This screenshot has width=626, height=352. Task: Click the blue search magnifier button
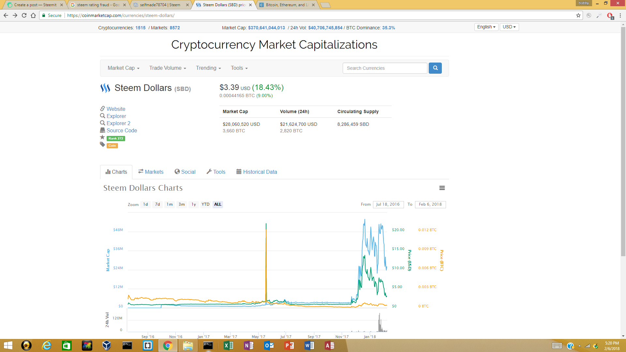point(435,68)
